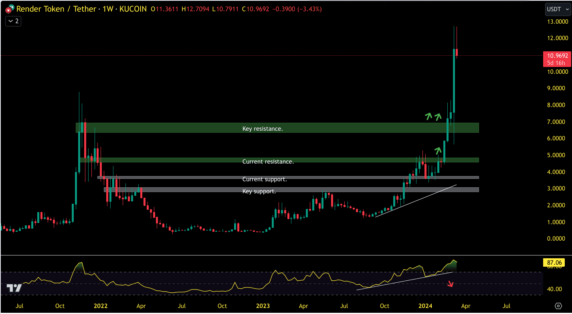Click the 2022 year label on time axis
Viewport: 572px width, 314px height.
(x=100, y=306)
